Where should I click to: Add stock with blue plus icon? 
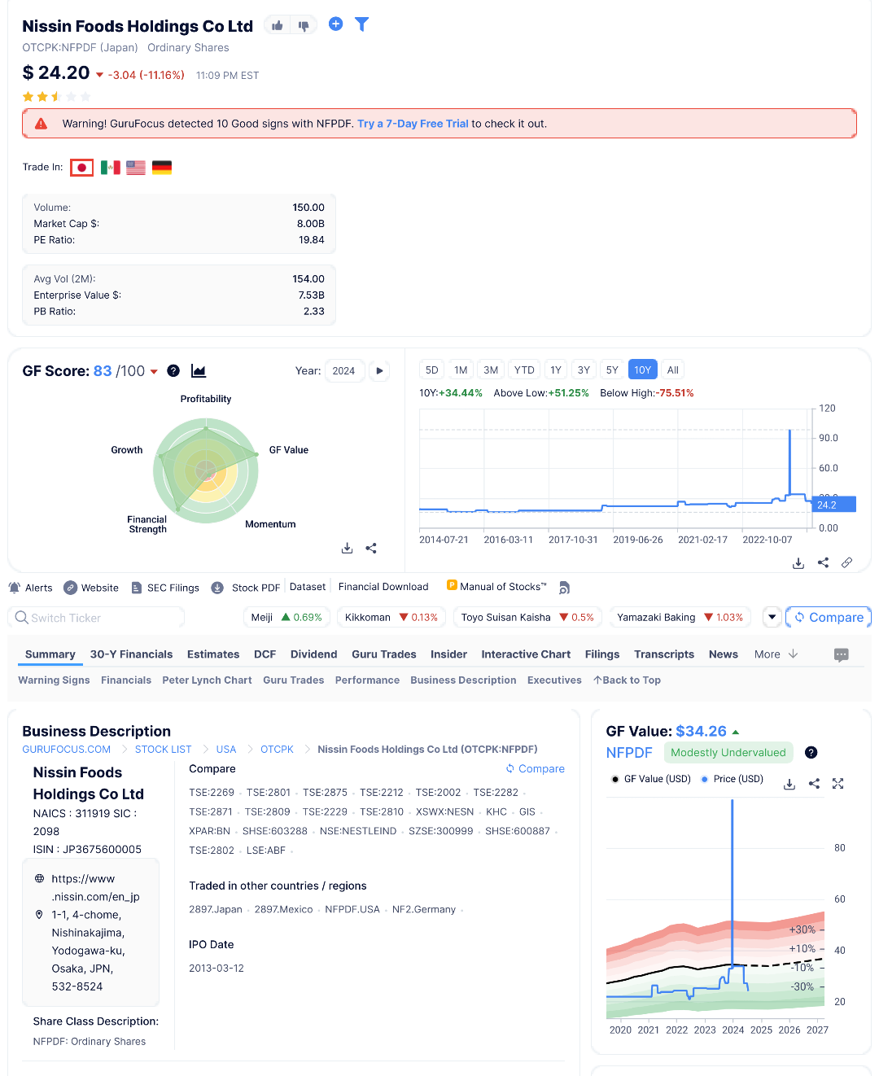(x=335, y=24)
